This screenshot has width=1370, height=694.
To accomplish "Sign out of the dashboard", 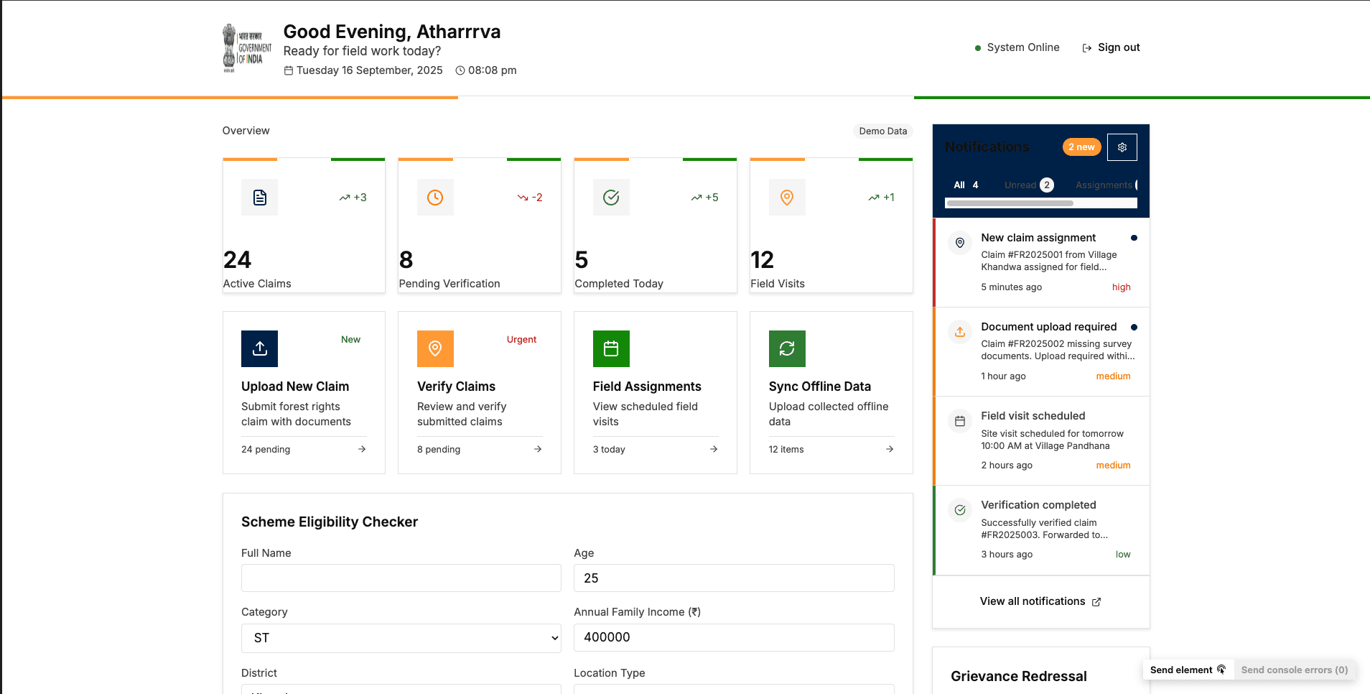I will (1111, 47).
